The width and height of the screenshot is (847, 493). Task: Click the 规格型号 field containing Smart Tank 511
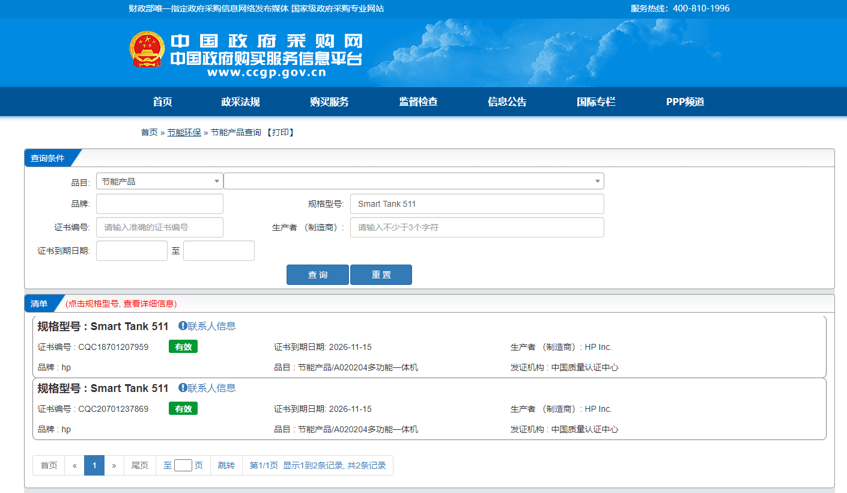tap(476, 204)
